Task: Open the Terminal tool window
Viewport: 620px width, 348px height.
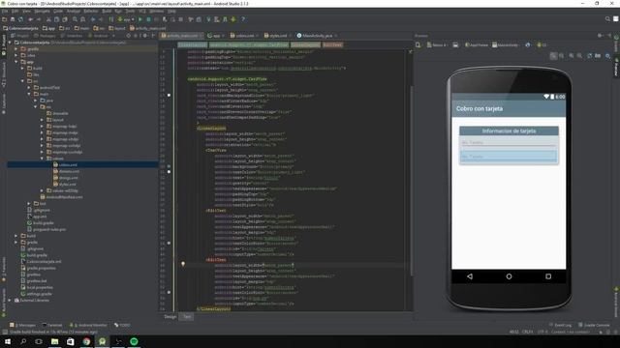Action: (52, 325)
